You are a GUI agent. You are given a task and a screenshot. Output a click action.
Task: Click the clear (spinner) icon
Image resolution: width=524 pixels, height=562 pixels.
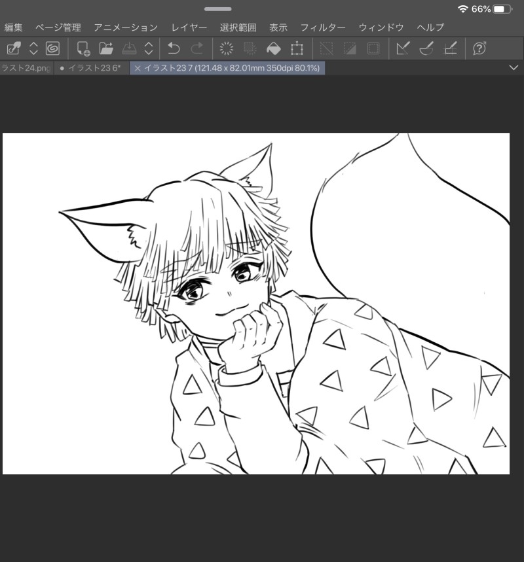pos(226,48)
